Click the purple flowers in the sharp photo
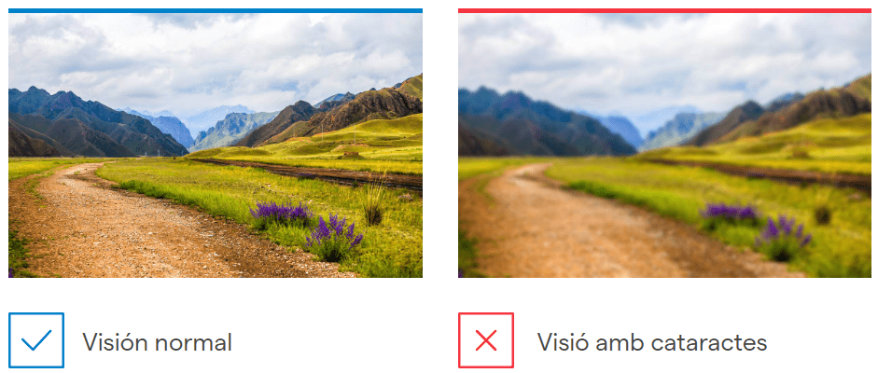878x373 pixels. click(307, 228)
